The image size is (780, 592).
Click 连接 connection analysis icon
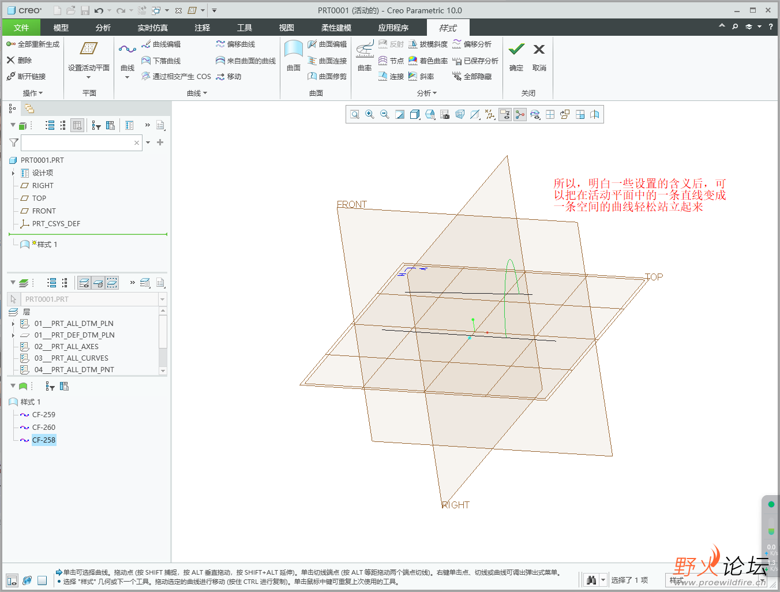point(391,76)
